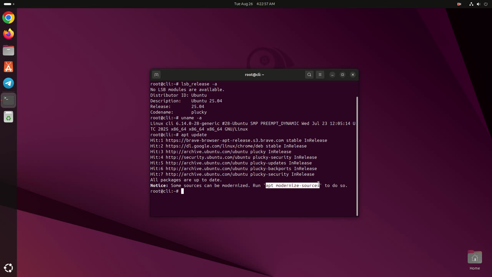The image size is (492, 277).
Task: Click the Hit:1 brave-browser repository line
Action: click(239, 140)
